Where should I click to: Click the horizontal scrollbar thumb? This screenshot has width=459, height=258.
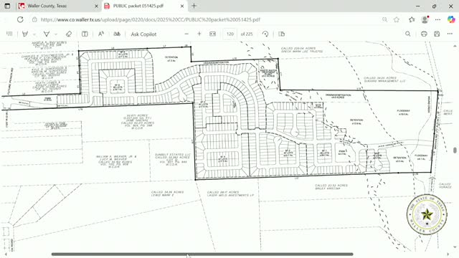(x=202, y=254)
